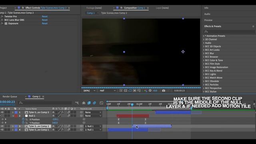Image resolution: width=256 pixels, height=144 pixels.
Task: Click the red label color of Null 1
Action: tap(16, 116)
